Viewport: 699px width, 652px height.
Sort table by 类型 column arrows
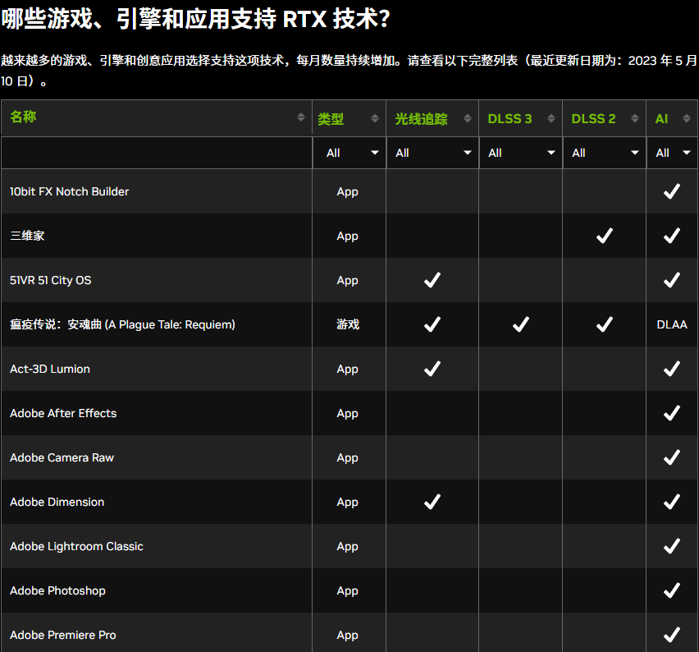[x=375, y=118]
